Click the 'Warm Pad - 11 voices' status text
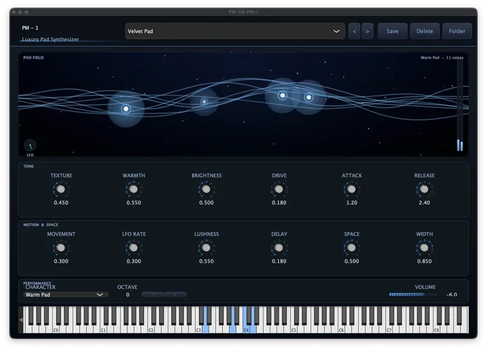The image size is (487, 350). (x=442, y=57)
